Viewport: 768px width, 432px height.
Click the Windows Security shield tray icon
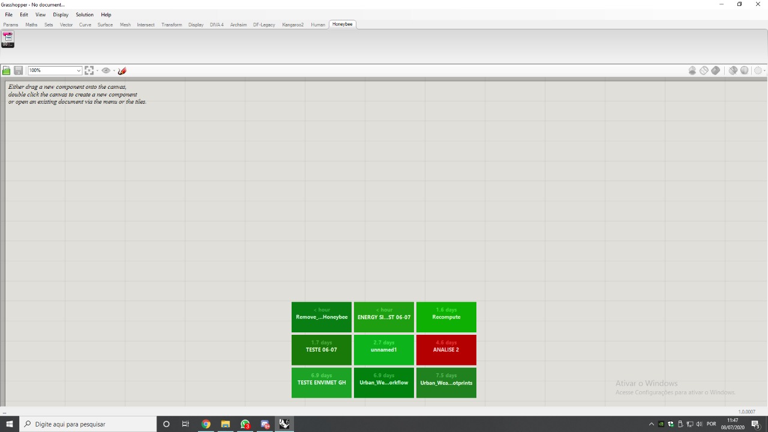(671, 424)
